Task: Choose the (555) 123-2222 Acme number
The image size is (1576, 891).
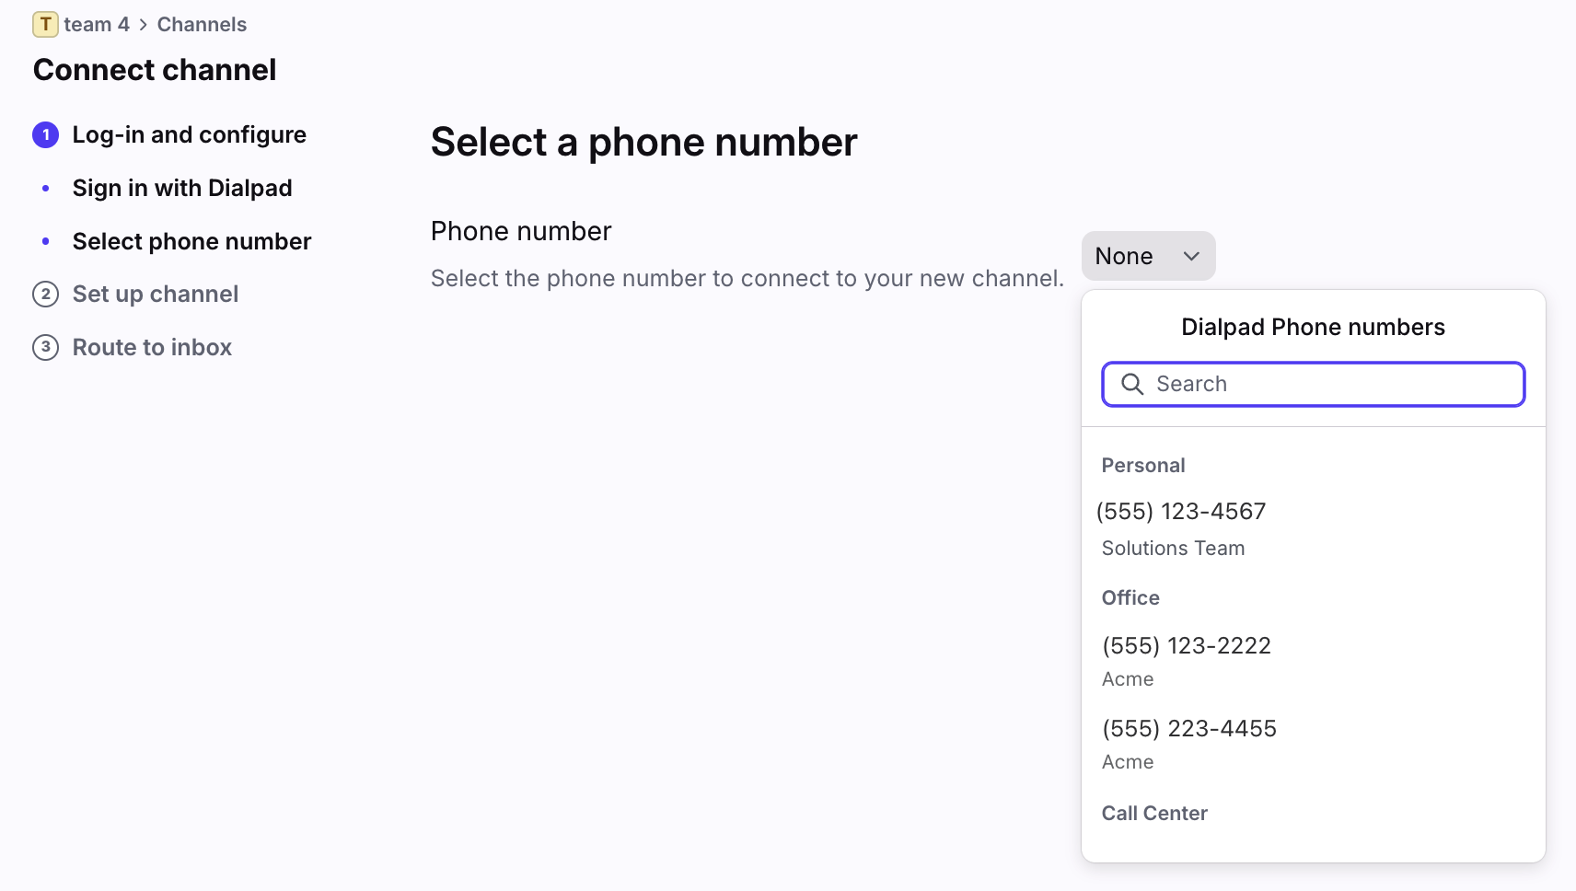Action: tap(1187, 646)
